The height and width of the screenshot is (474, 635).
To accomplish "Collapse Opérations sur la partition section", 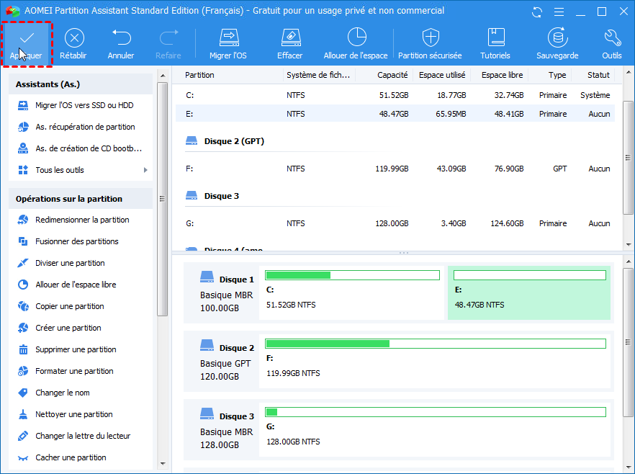I will coord(81,199).
